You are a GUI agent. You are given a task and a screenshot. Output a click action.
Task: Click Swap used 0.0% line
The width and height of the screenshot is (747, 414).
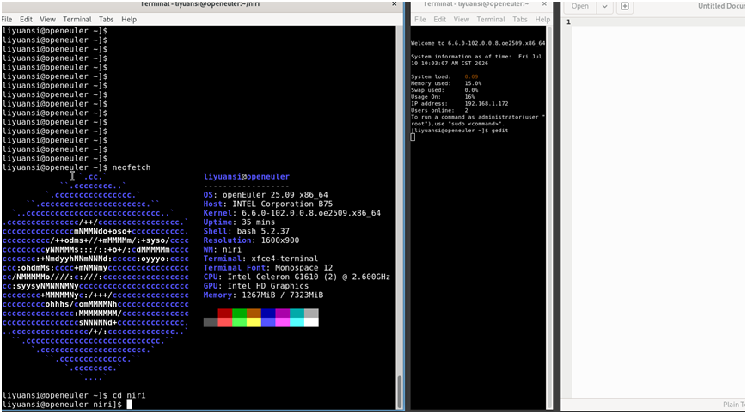coord(444,90)
